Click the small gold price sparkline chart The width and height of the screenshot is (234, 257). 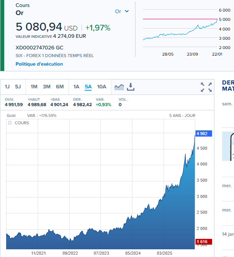(x=180, y=29)
